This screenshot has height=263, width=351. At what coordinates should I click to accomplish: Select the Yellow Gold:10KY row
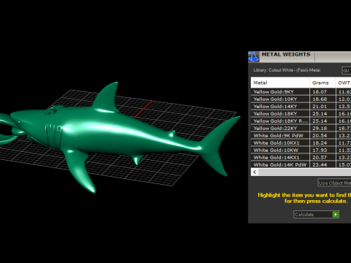301,99
